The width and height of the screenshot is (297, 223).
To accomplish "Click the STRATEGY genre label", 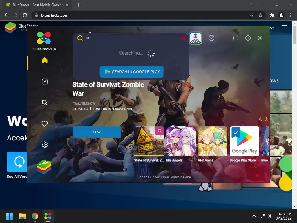I will click(80, 109).
